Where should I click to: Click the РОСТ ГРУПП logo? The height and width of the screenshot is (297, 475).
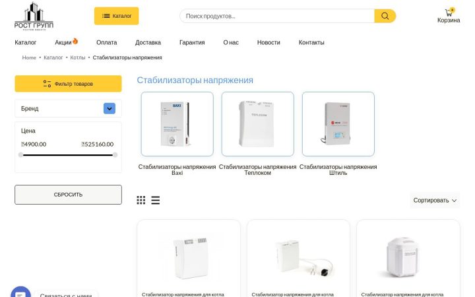[x=34, y=16]
